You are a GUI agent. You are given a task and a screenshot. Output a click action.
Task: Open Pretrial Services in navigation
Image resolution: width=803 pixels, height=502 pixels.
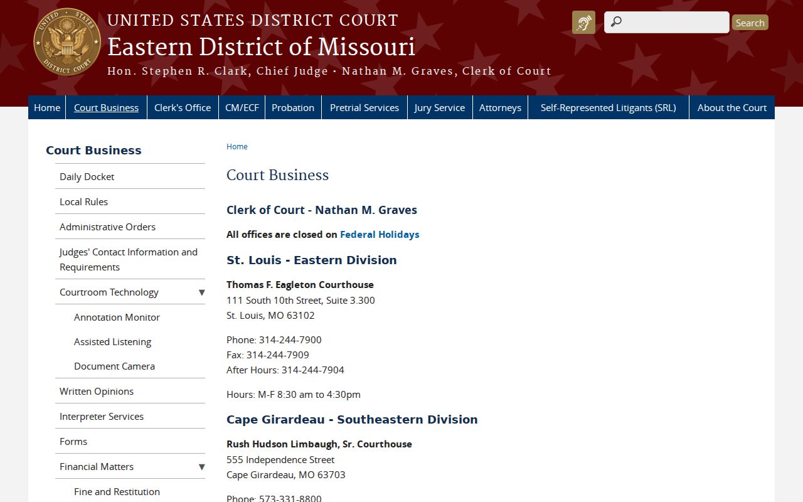[x=364, y=107]
